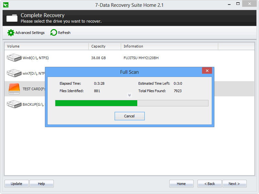Open Help
This screenshot has width=259, height=194.
pos(41,184)
